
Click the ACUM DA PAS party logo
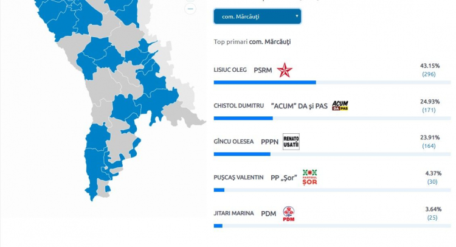click(x=340, y=106)
